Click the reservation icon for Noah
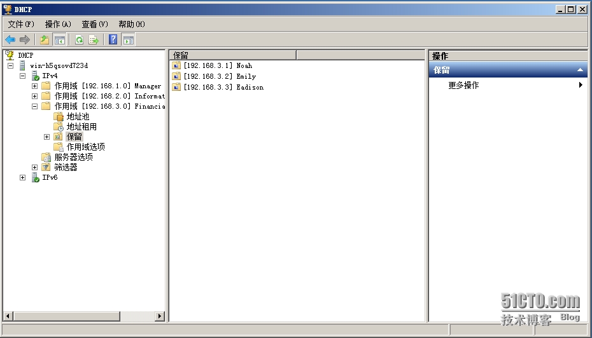Screen dimensions: 592x338 point(176,65)
